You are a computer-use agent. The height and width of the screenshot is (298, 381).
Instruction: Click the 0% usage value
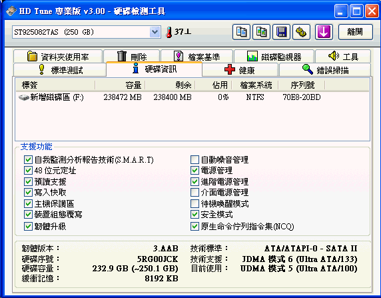point(223,97)
